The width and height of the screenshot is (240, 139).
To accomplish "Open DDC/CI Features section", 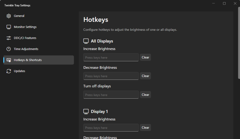I will [39, 38].
